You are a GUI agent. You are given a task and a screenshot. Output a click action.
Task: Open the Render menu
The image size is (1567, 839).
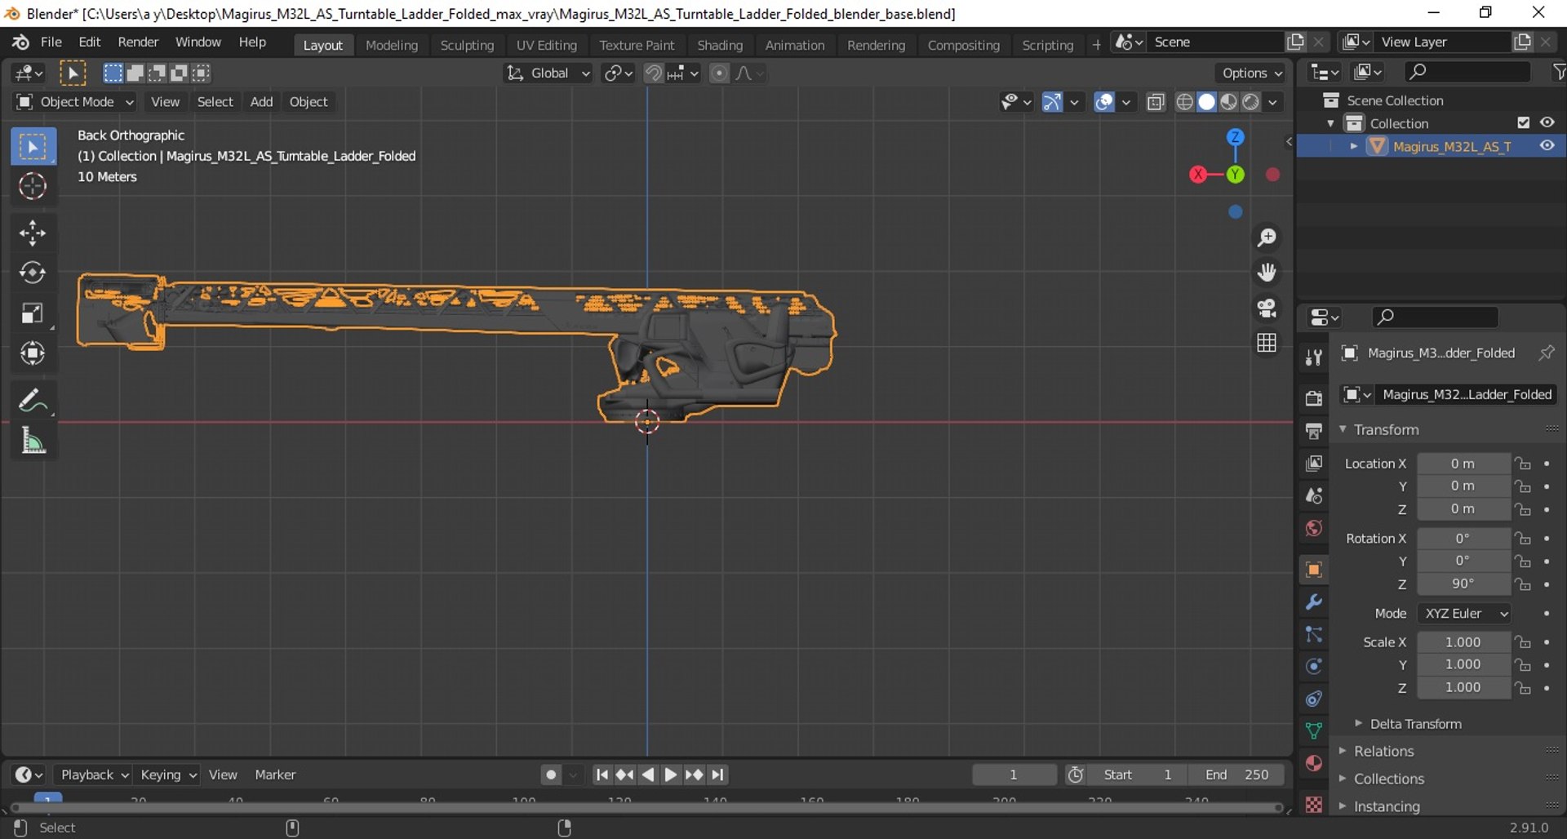coord(138,42)
